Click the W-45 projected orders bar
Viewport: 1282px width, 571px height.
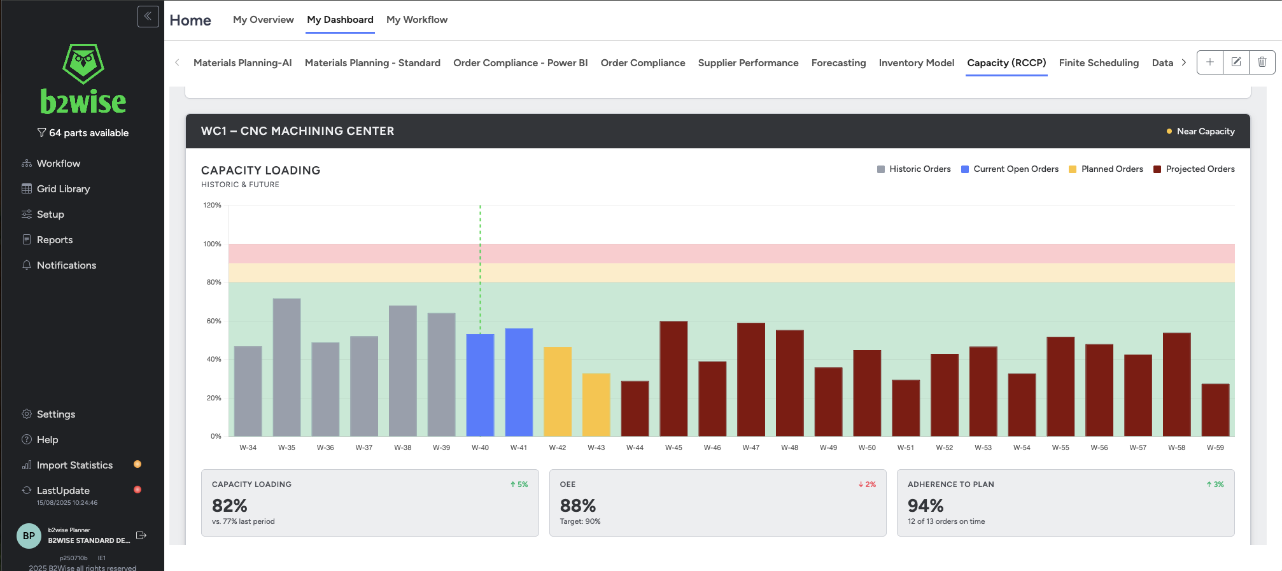(x=673, y=379)
